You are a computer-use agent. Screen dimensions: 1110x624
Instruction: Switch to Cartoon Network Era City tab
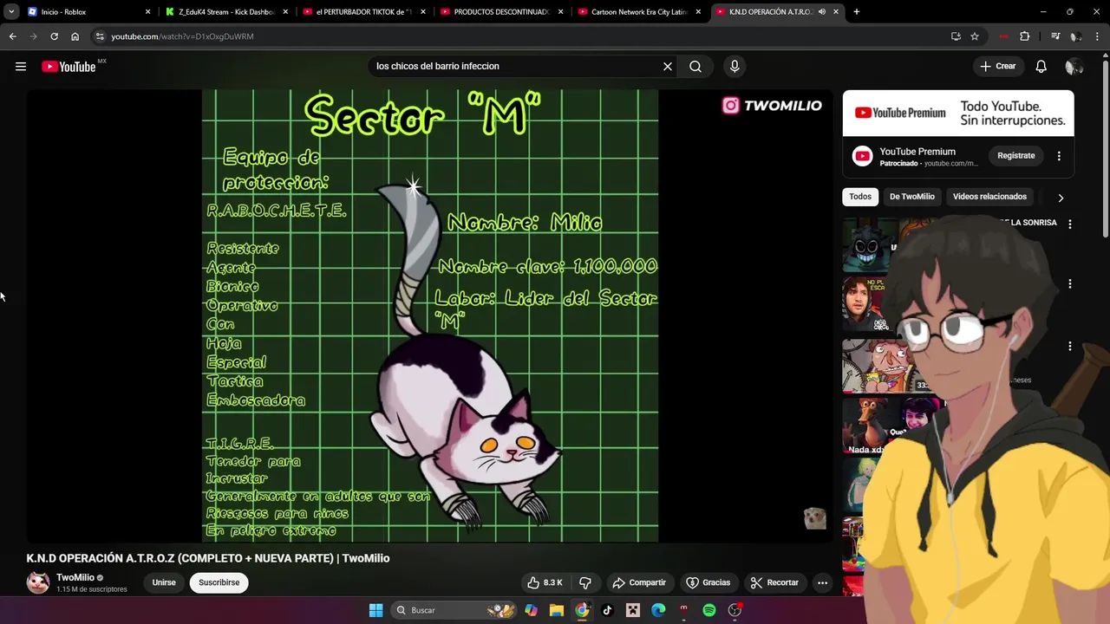point(638,12)
